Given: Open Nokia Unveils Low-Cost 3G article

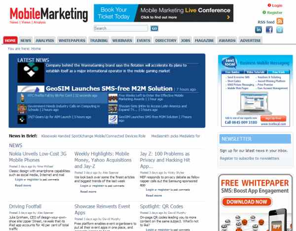Looking at the screenshot, I should (x=38, y=157).
